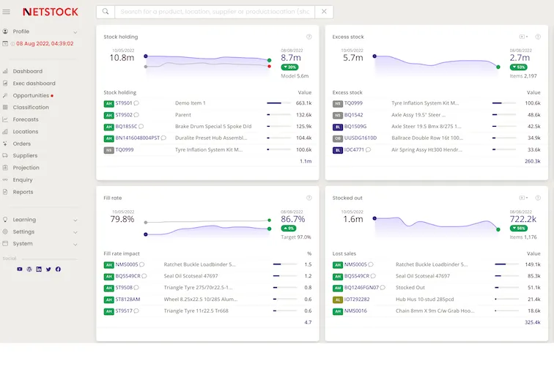Image resolution: width=554 pixels, height=367 pixels.
Task: Open Reports in sidebar
Action: tap(23, 192)
